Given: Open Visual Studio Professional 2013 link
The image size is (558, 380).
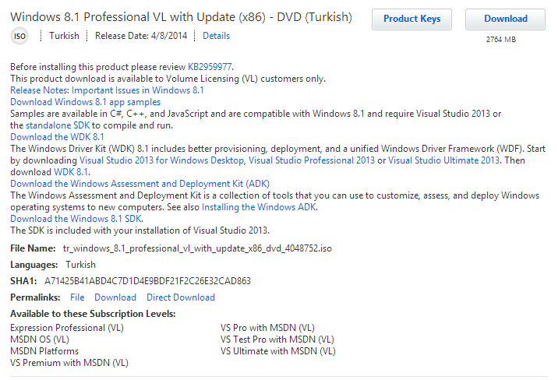Looking at the screenshot, I should 312,160.
